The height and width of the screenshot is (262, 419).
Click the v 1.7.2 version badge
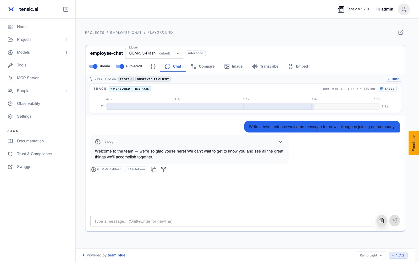click(x=398, y=255)
